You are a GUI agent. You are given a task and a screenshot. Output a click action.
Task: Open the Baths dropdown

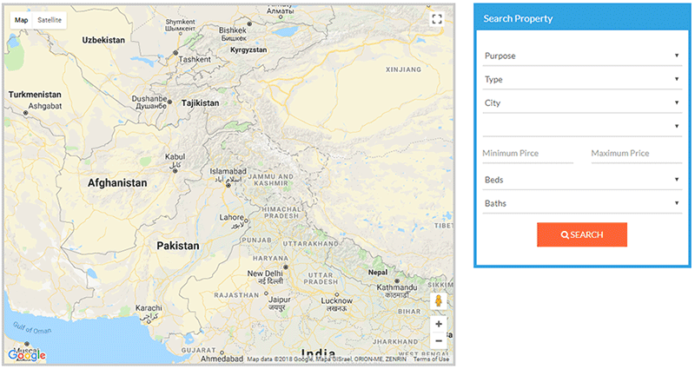[580, 204]
